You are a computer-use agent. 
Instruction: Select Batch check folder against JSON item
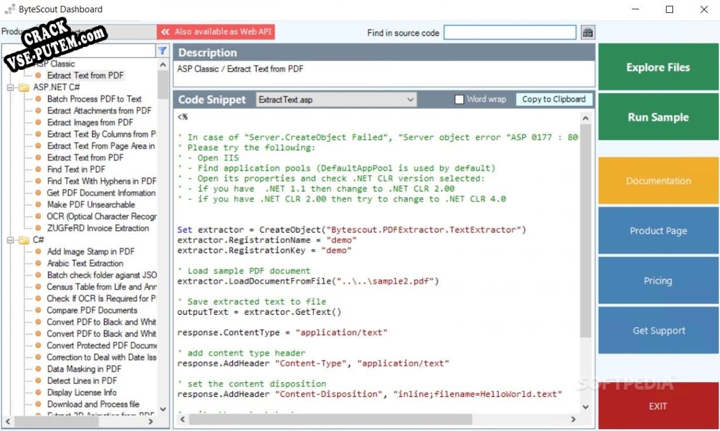pyautogui.click(x=101, y=275)
